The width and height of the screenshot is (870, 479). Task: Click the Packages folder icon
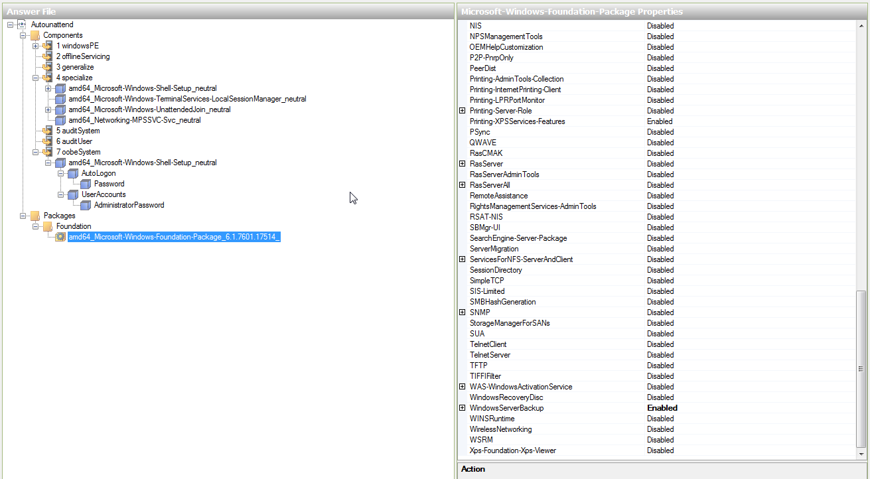pyautogui.click(x=35, y=216)
